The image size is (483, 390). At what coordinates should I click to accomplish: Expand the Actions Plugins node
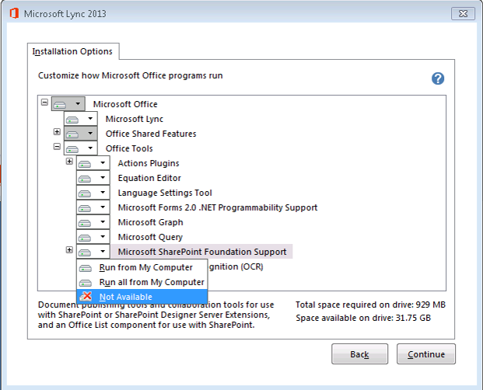tap(69, 161)
